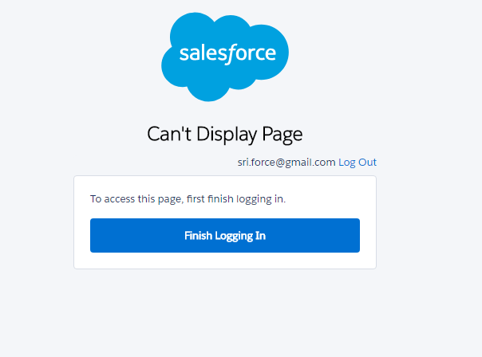
Task: Click the 'gmail.com' part of the email
Action: pyautogui.click(x=308, y=162)
